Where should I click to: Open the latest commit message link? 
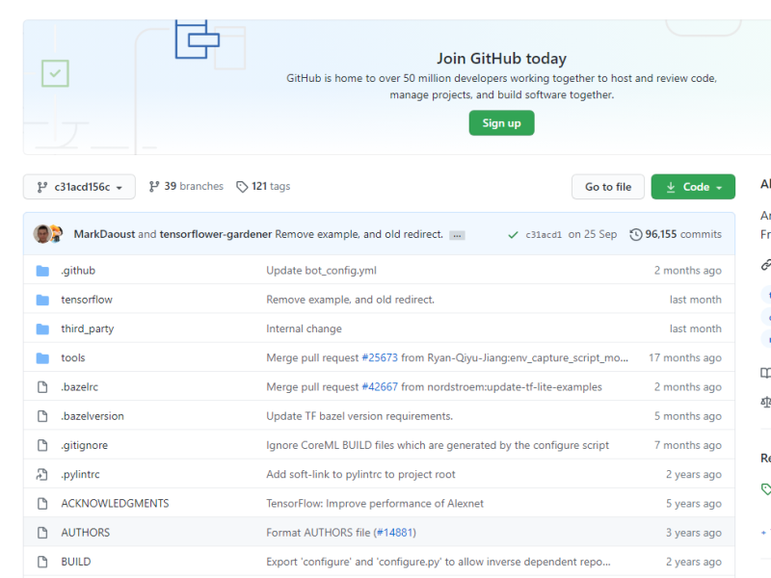point(359,234)
